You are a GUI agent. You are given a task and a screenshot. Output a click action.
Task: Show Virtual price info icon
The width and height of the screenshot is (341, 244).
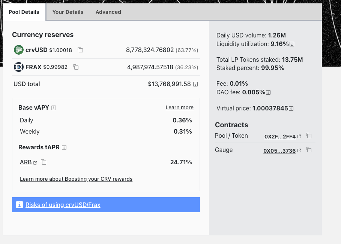(291, 109)
